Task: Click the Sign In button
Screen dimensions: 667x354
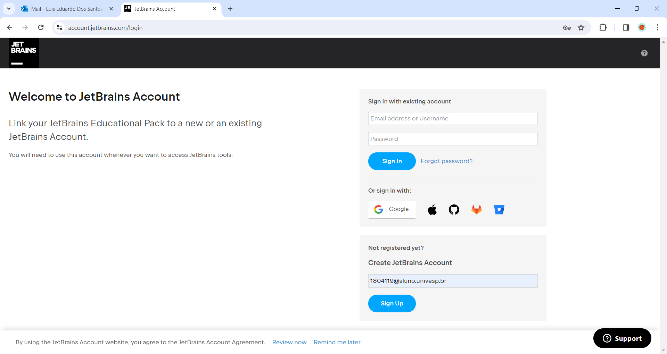Action: point(392,161)
